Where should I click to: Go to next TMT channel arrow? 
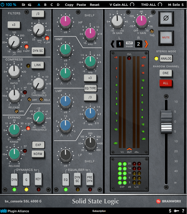146,44
